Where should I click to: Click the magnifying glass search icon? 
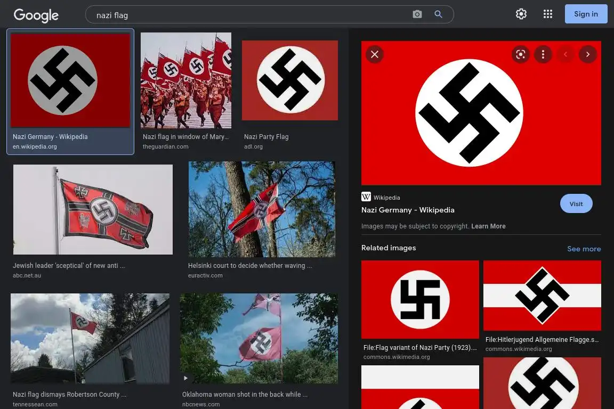tap(438, 14)
